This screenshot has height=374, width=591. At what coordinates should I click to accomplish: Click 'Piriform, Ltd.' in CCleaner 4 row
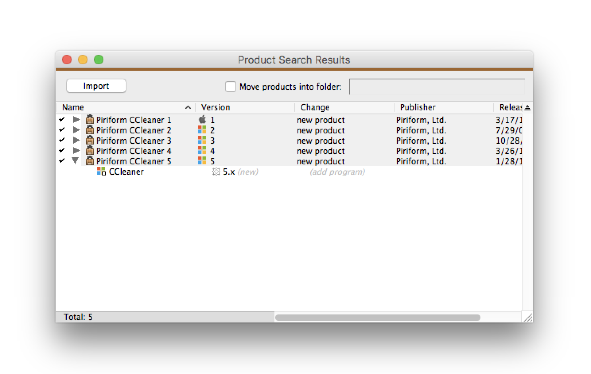pyautogui.click(x=421, y=151)
